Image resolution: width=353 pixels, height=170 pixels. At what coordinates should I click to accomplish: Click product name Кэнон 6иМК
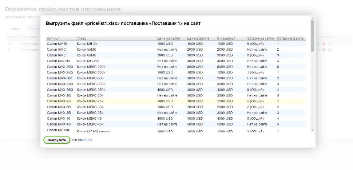tap(87, 55)
